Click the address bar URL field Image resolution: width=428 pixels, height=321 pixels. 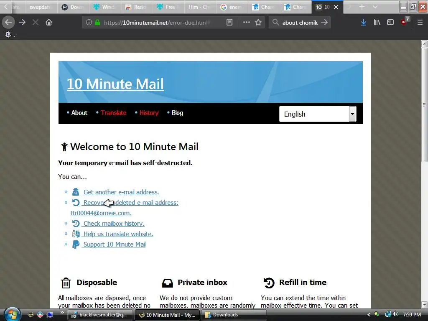click(x=157, y=23)
